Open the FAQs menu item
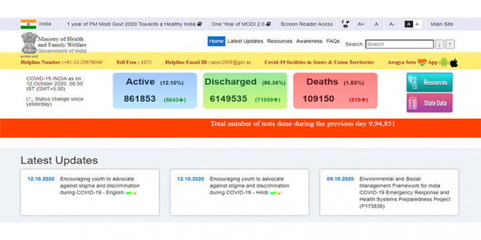The height and width of the screenshot is (240, 481). click(x=333, y=41)
